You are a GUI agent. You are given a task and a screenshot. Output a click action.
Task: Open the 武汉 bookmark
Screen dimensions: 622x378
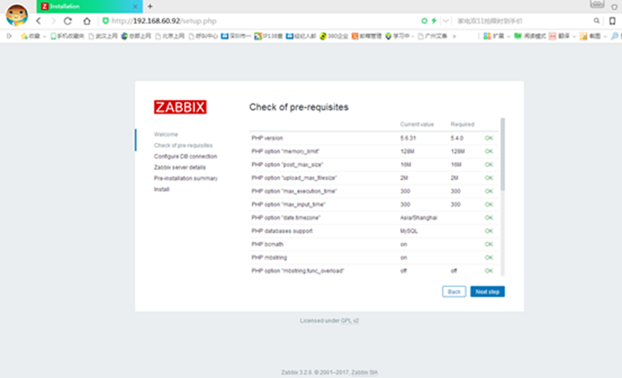[103, 36]
